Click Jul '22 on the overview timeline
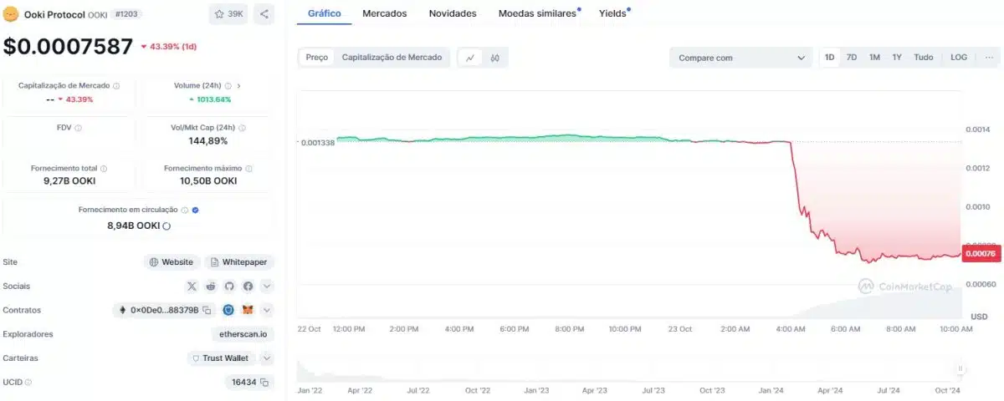Screen dimensions: 1004x401 point(417,390)
